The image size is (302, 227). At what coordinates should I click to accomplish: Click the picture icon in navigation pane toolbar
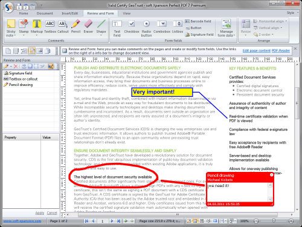40,51
